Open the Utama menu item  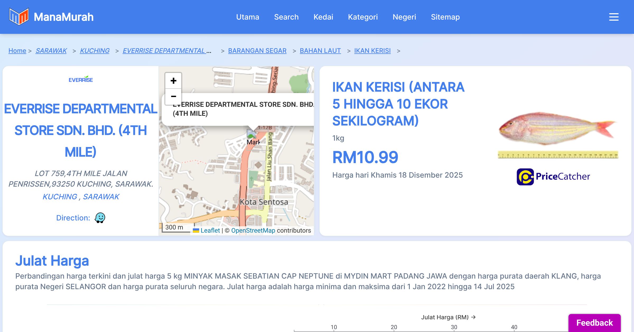pos(248,17)
